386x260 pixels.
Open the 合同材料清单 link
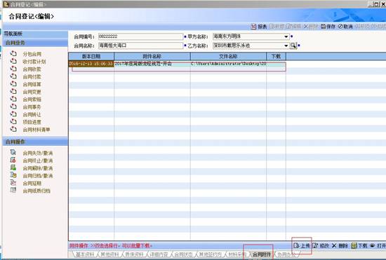tap(36, 130)
